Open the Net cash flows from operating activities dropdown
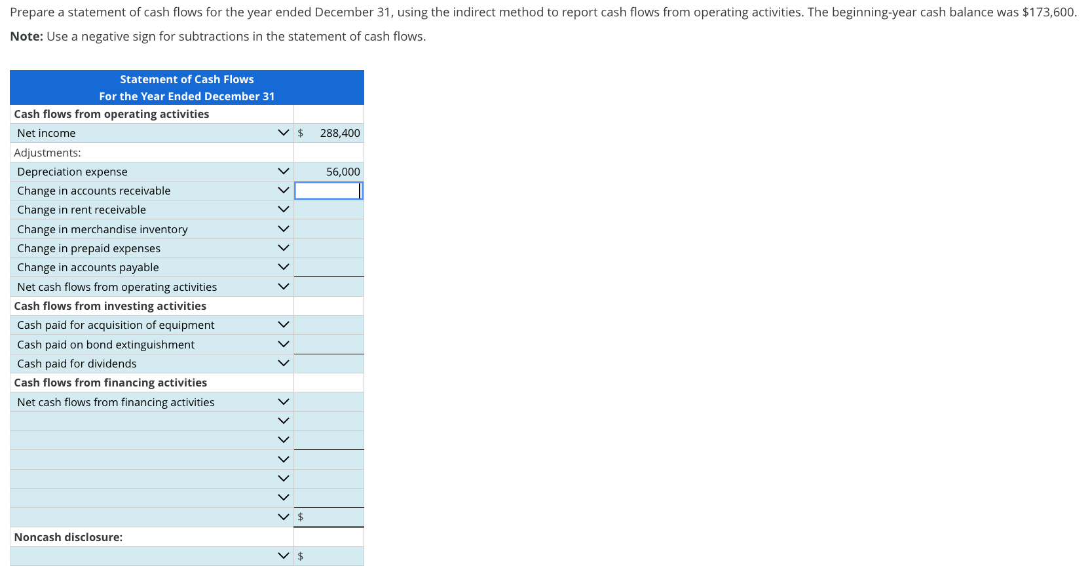 (283, 287)
